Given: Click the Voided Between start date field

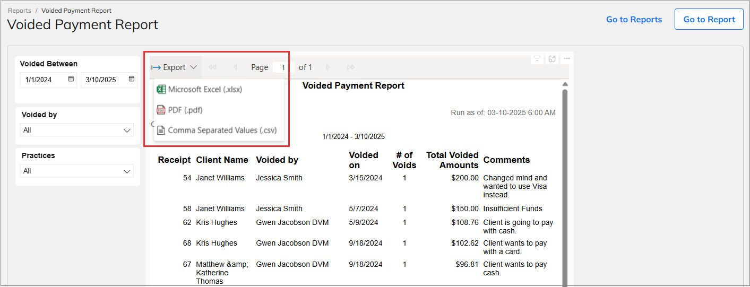Looking at the screenshot, I should click(x=49, y=80).
